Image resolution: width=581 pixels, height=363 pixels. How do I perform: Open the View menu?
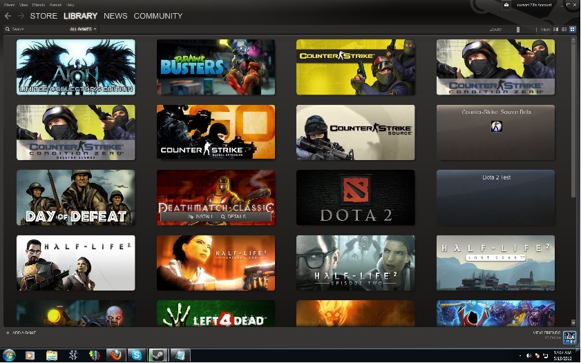tap(23, 5)
